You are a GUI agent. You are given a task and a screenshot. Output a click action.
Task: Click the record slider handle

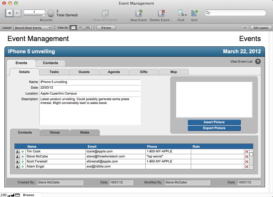tap(43, 16)
